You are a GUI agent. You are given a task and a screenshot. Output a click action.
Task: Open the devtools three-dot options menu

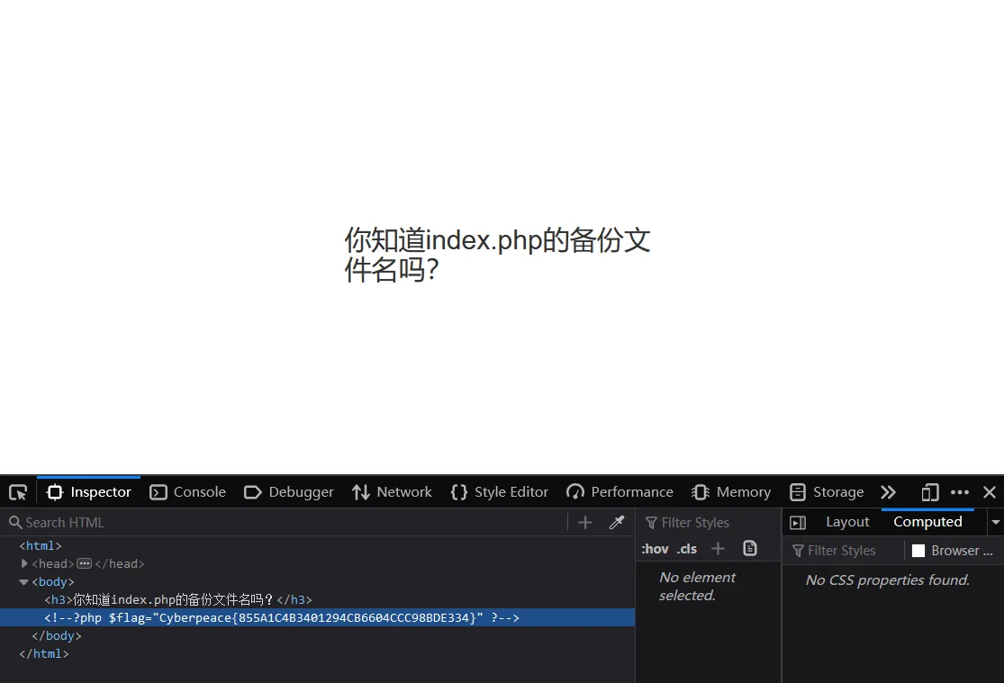960,492
